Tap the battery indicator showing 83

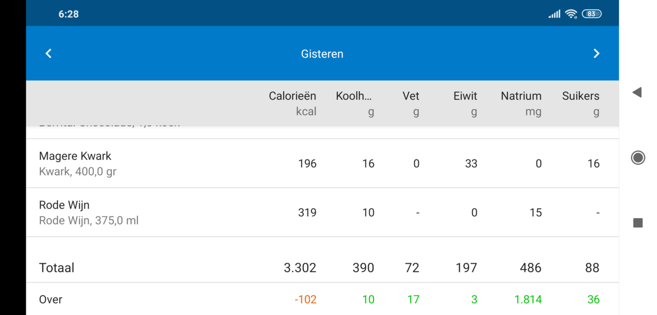(591, 13)
